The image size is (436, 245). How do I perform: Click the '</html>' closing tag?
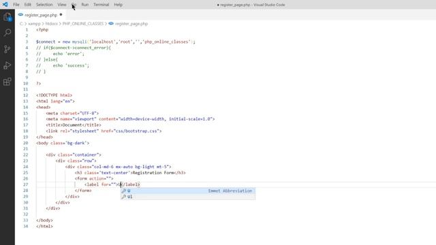pyautogui.click(x=44, y=227)
